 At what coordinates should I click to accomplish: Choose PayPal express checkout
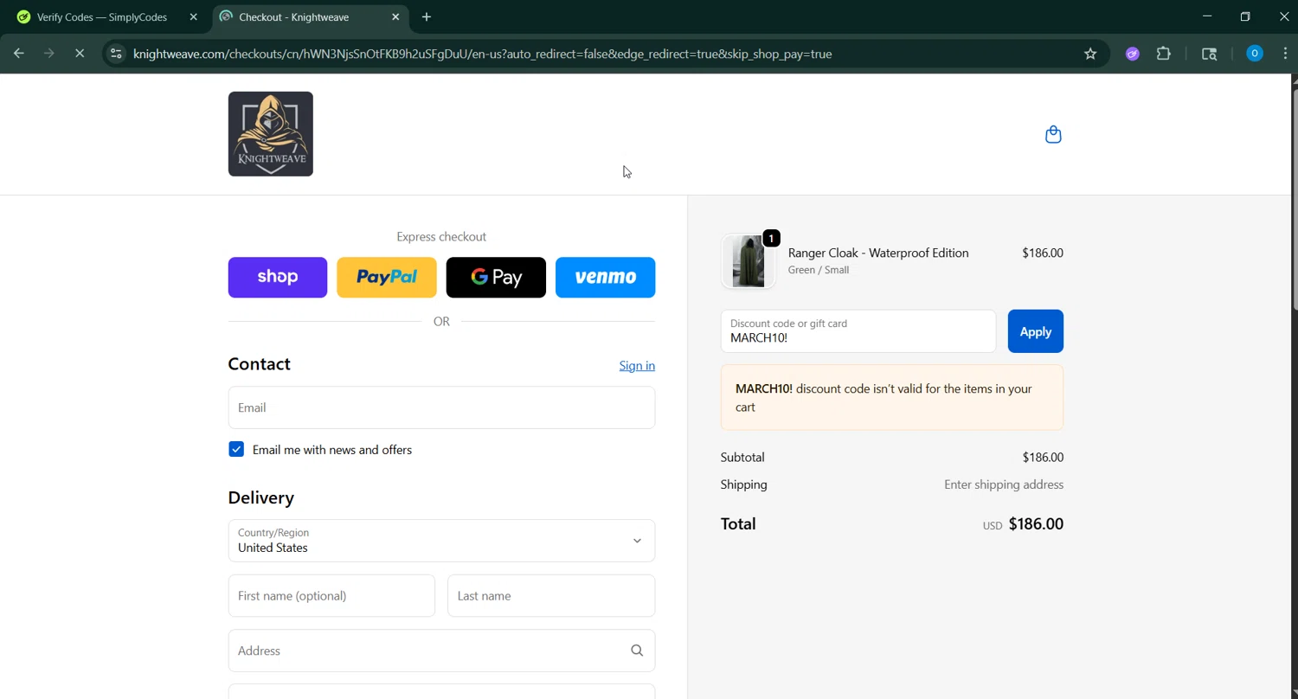click(387, 277)
